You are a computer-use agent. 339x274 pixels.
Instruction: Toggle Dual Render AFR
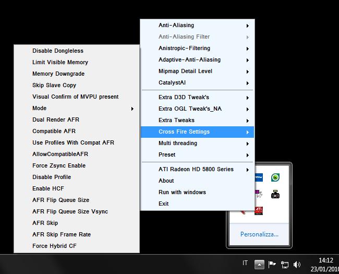[x=77, y=120]
